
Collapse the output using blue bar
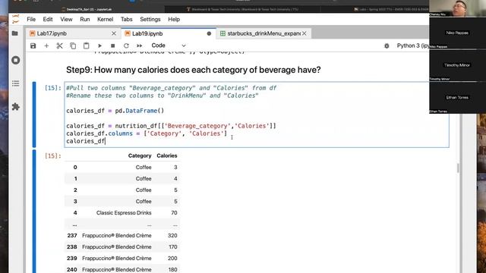click(x=34, y=212)
